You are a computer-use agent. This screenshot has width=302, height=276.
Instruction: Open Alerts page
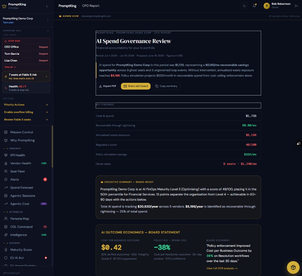point(26,179)
